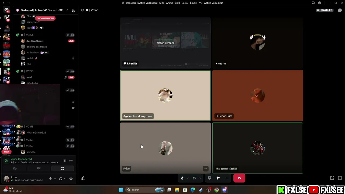Join voice channel VC 59
Viewport: 345px width, 194px height.
coord(30,146)
